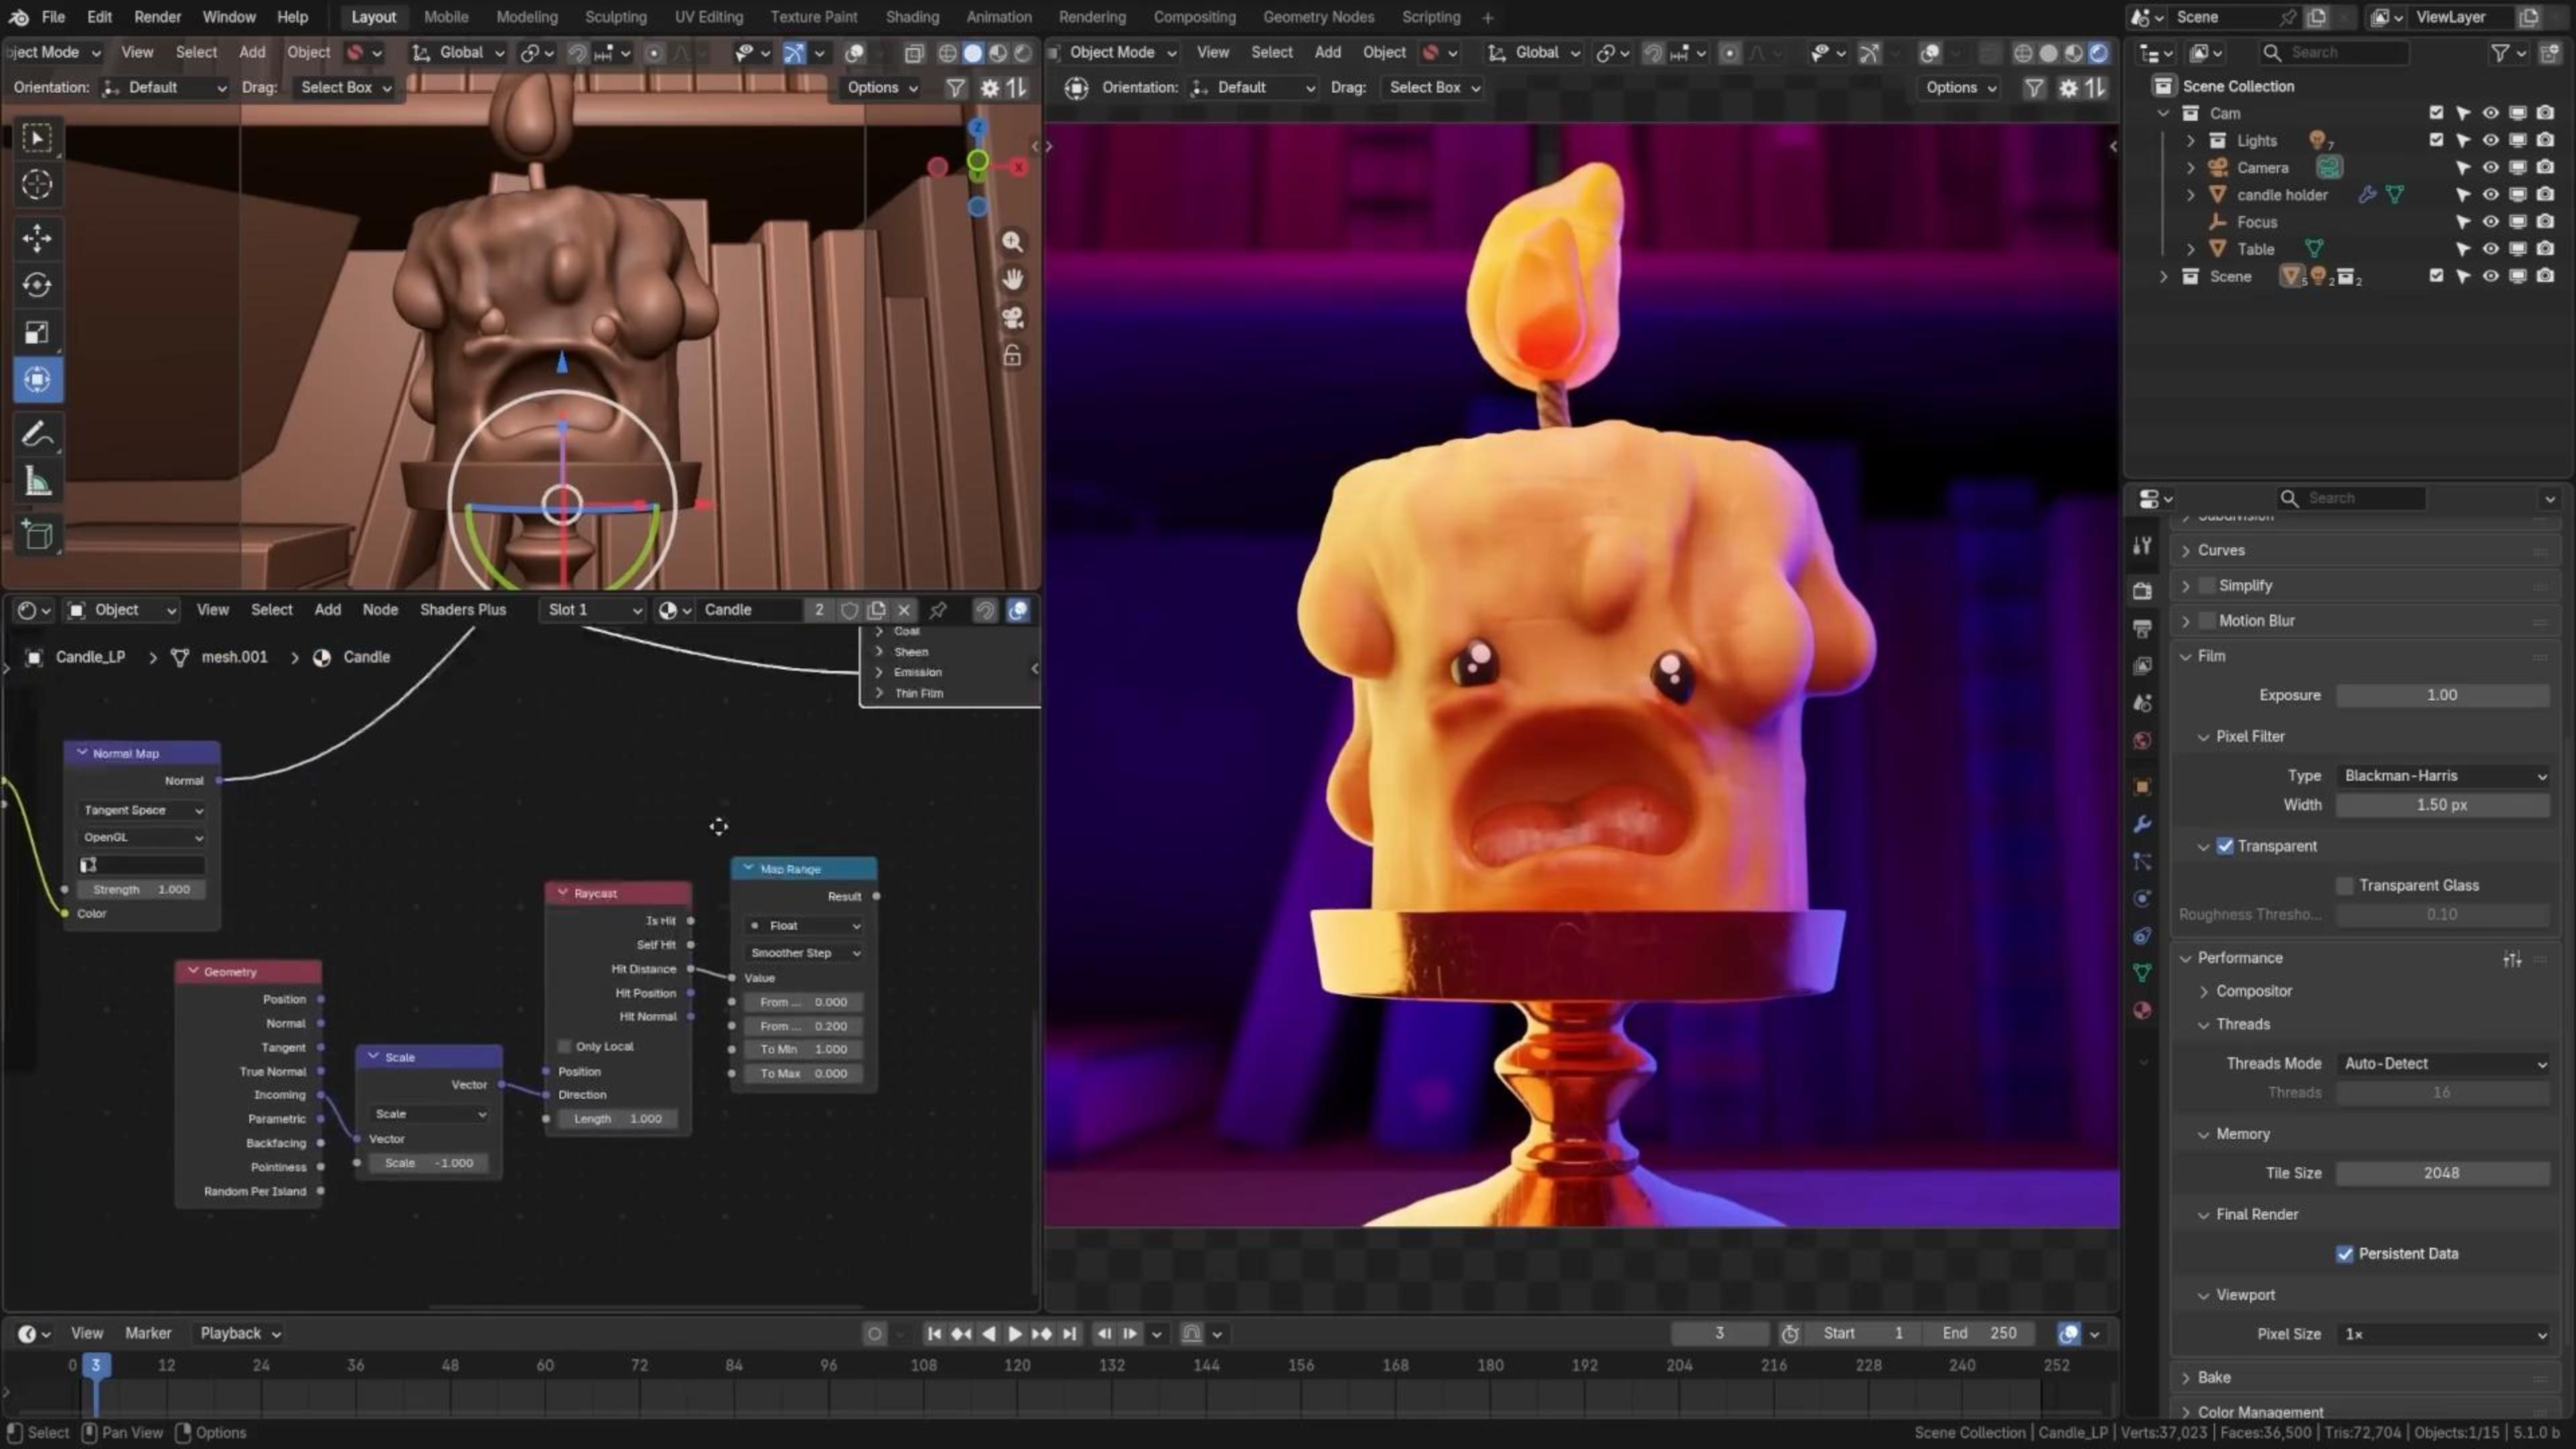Open Map Range Smoother Step dropdown
2576x1449 pixels.
click(x=804, y=953)
